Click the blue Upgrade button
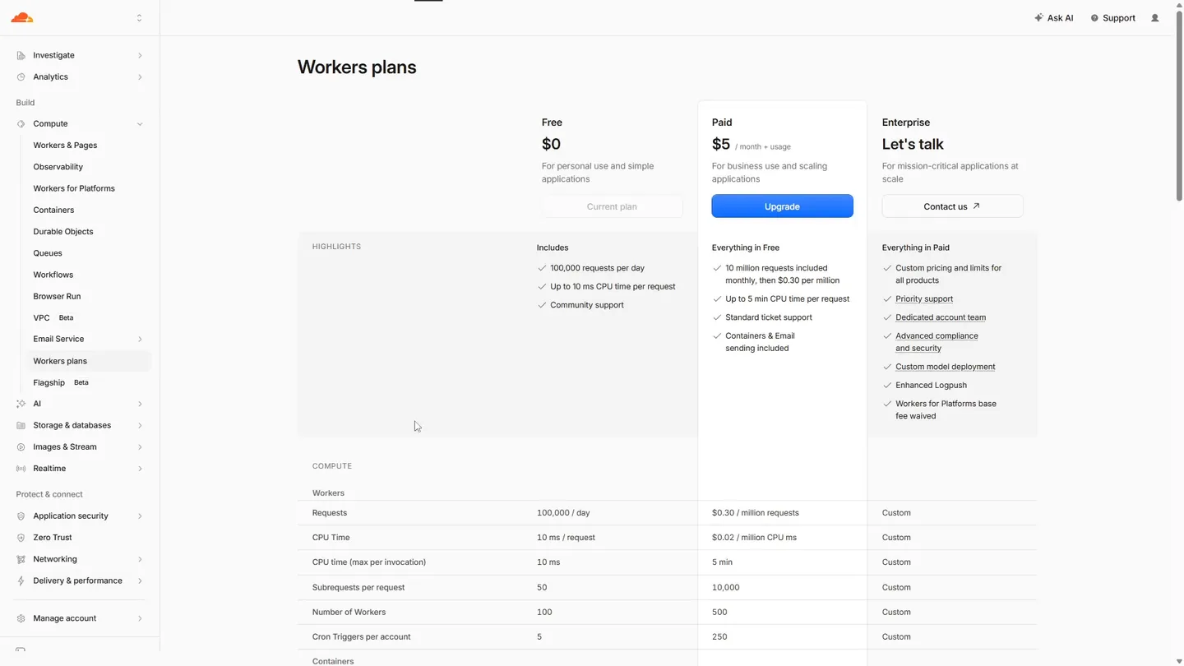Viewport: 1184px width, 666px height. pos(782,206)
